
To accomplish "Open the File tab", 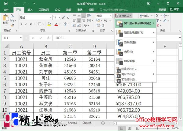I will [6, 9].
